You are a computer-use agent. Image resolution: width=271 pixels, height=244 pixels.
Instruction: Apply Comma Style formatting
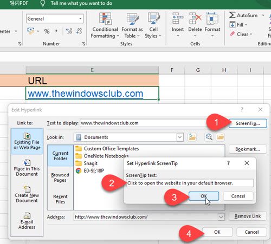coord(56,31)
